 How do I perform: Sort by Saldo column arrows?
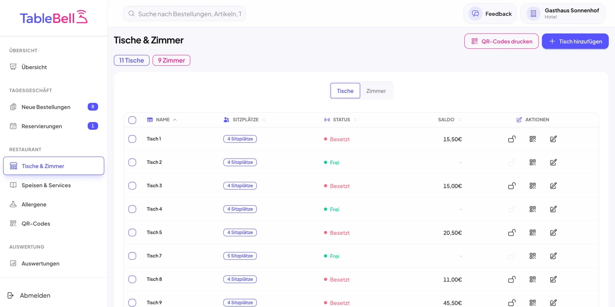coord(460,120)
